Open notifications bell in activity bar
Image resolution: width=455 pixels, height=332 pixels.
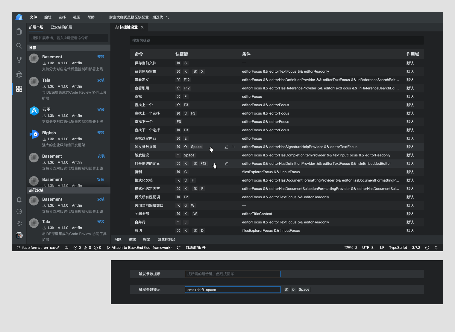19,199
